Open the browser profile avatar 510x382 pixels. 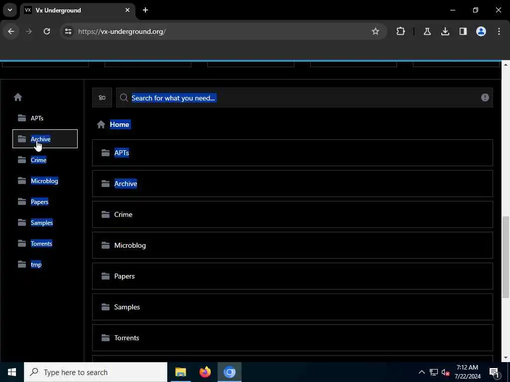[481, 31]
